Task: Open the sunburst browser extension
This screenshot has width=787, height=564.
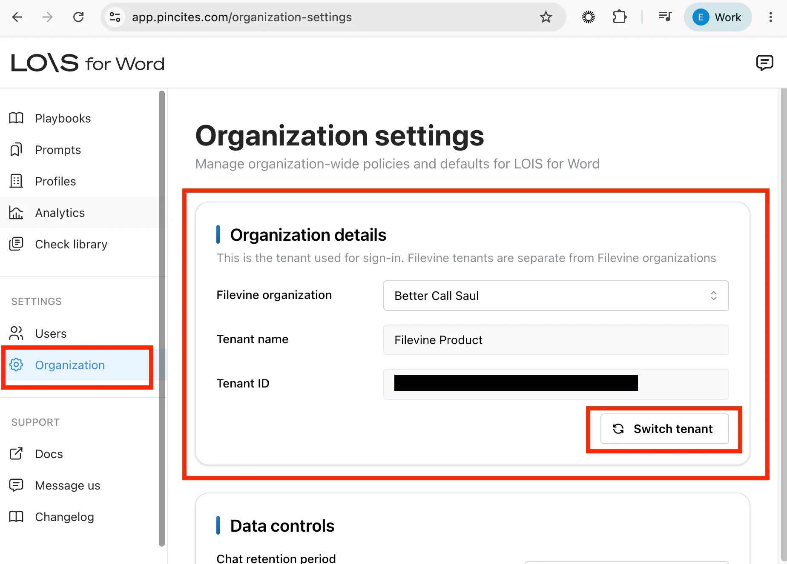Action: pos(589,17)
